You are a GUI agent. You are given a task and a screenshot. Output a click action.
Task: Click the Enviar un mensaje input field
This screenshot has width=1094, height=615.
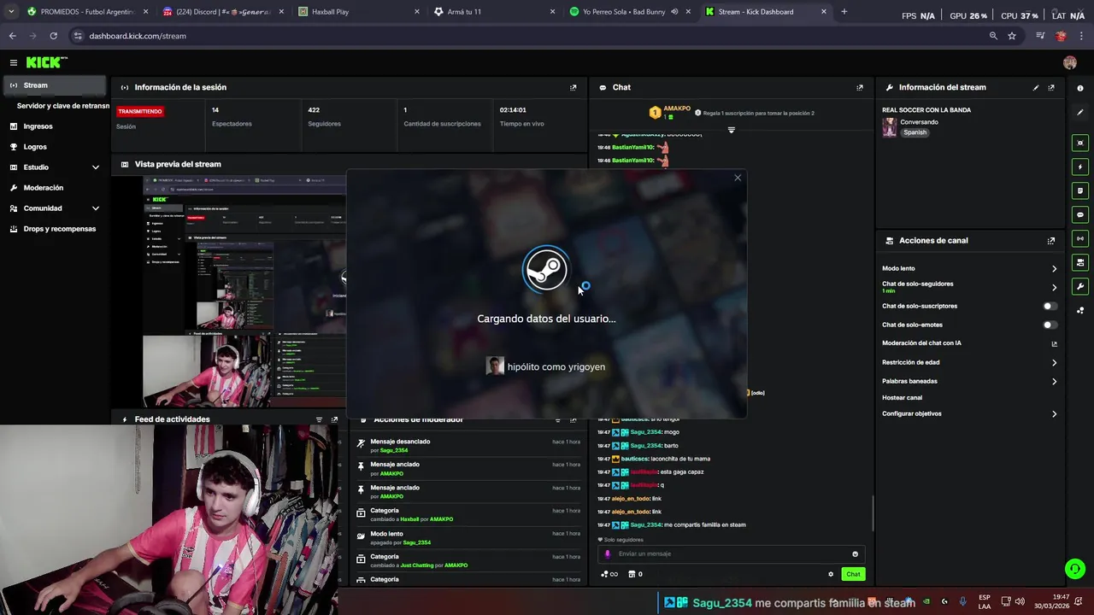pyautogui.click(x=731, y=553)
